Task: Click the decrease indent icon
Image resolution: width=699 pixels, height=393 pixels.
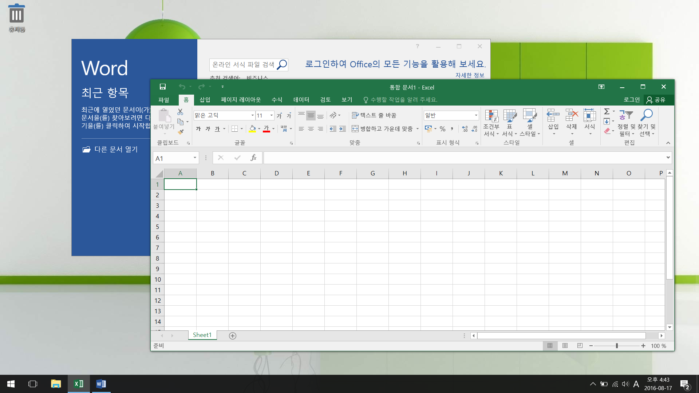Action: [333, 129]
